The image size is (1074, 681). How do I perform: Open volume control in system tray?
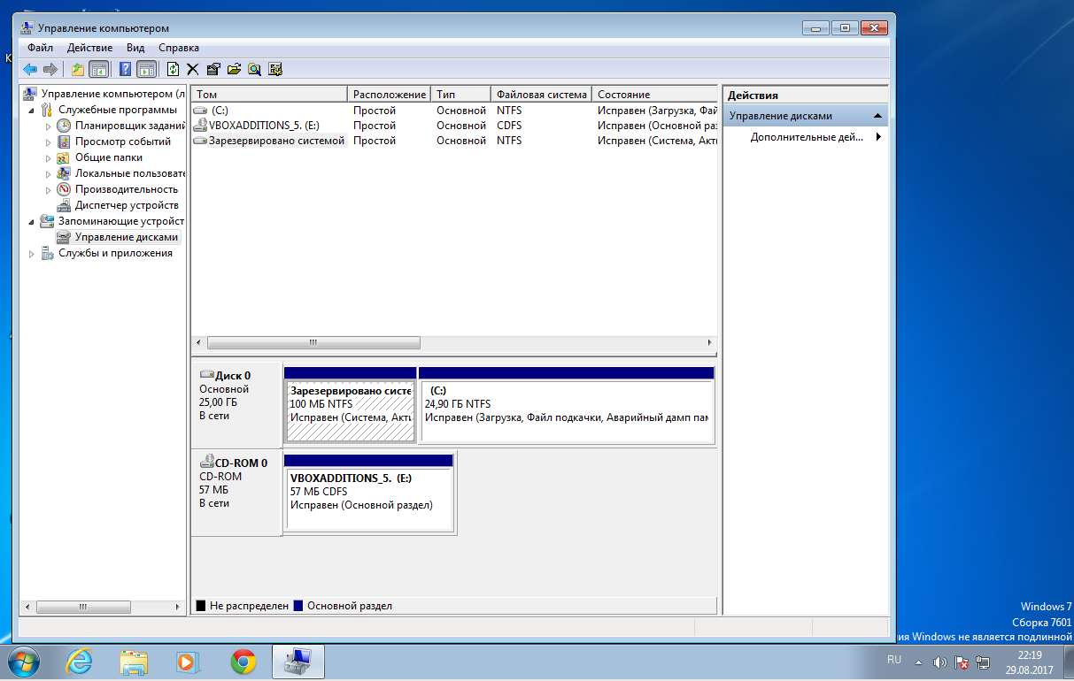click(x=939, y=662)
